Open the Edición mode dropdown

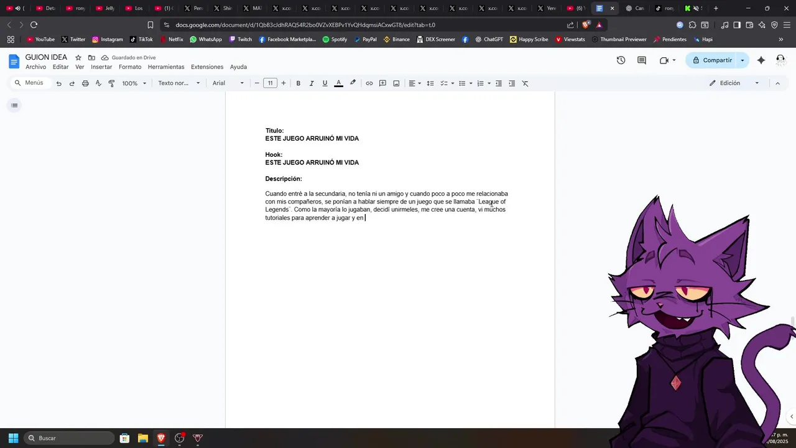point(734,83)
